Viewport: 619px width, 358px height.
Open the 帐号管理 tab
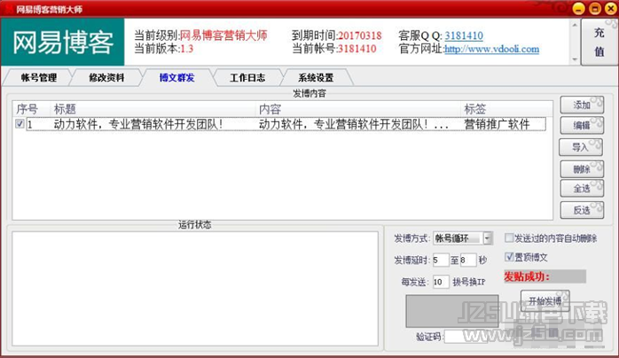[x=38, y=77]
